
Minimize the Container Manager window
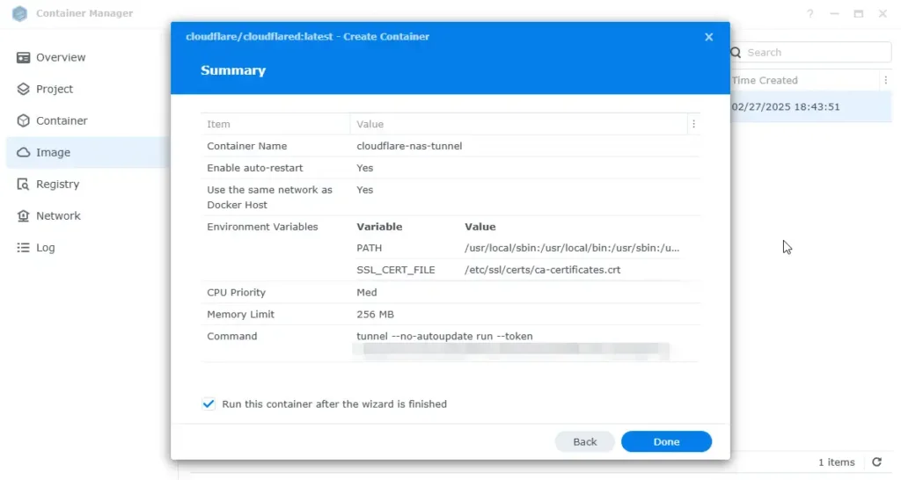pos(834,13)
